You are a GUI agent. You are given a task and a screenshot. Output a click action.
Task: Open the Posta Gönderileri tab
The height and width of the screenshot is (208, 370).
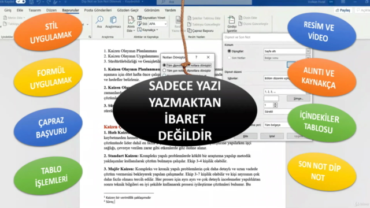coord(98,10)
